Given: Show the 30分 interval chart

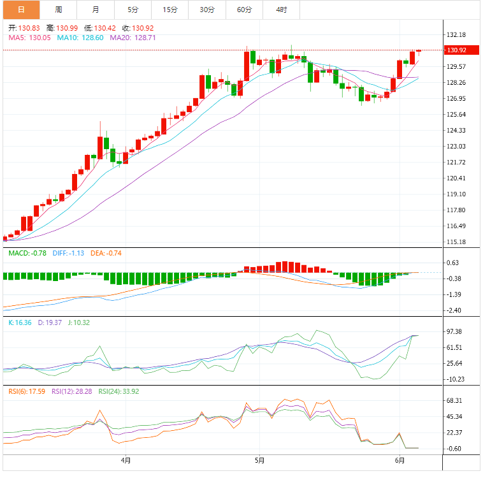Looking at the screenshot, I should [207, 10].
